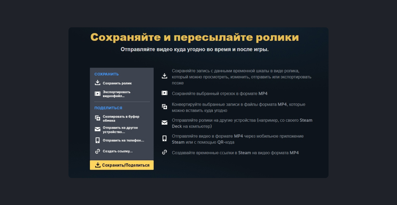Open the "Создать ссылку..." menu option
This screenshot has width=397, height=205.
click(x=117, y=151)
